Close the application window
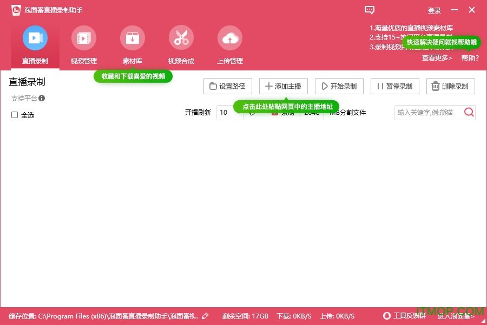Screen dimensions: 487x325 coord(472,10)
